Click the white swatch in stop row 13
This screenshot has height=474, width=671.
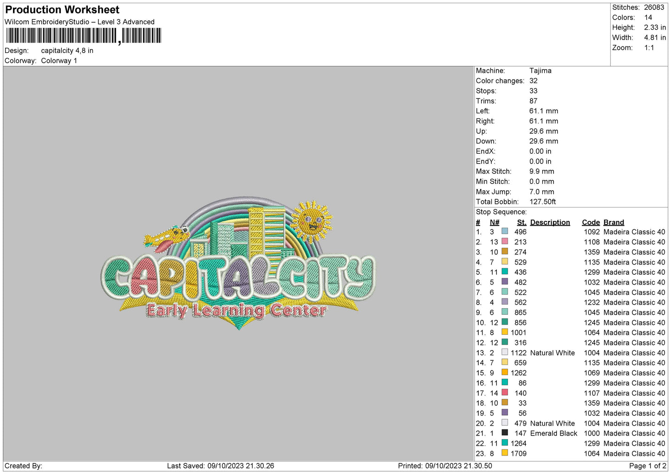pos(505,352)
